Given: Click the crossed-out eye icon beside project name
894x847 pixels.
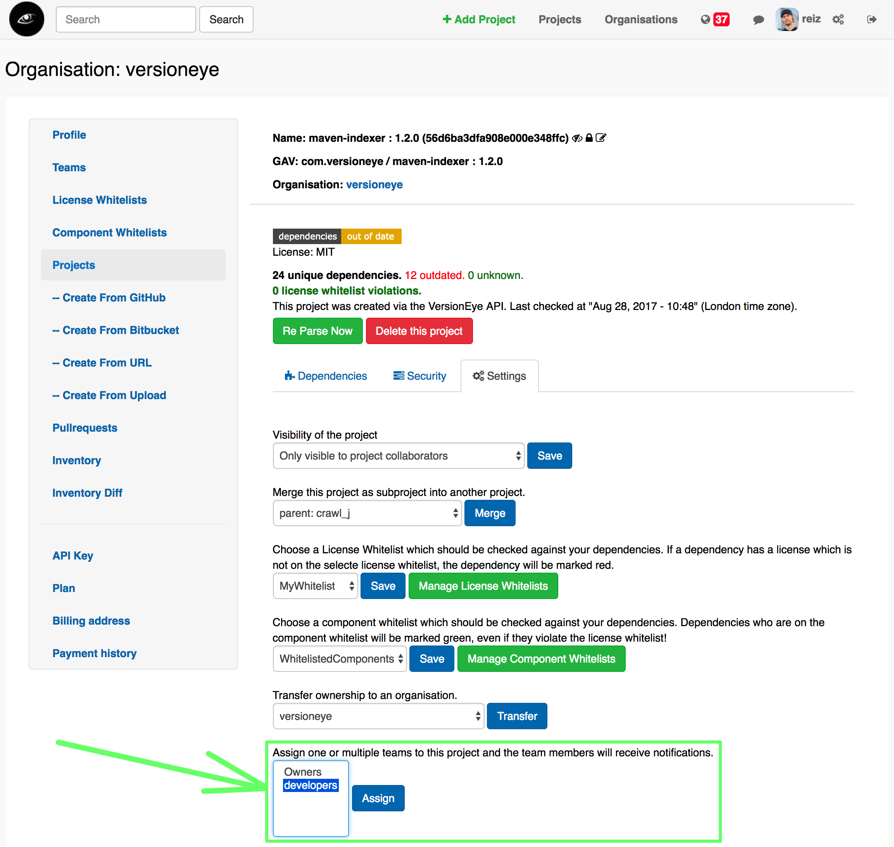Looking at the screenshot, I should 577,138.
